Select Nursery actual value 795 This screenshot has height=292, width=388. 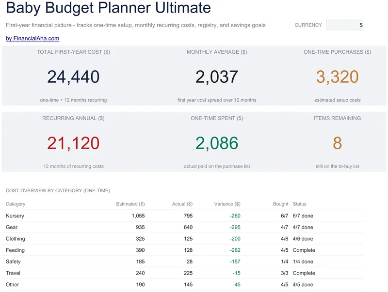pyautogui.click(x=188, y=215)
